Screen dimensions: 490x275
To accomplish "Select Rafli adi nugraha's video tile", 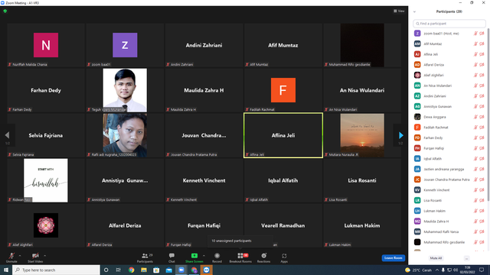I will pos(125,135).
